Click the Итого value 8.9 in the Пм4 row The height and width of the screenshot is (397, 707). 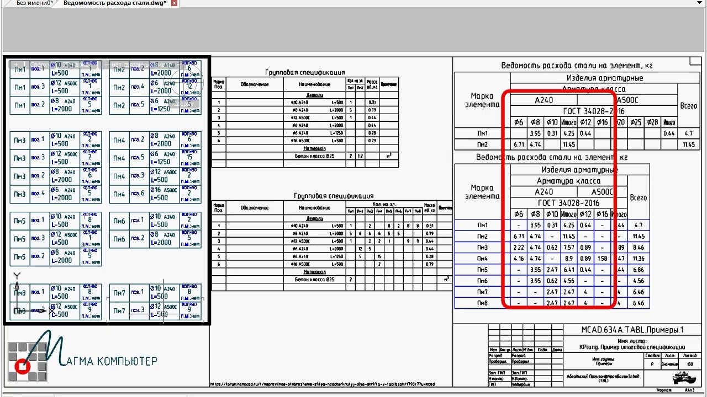[568, 259]
